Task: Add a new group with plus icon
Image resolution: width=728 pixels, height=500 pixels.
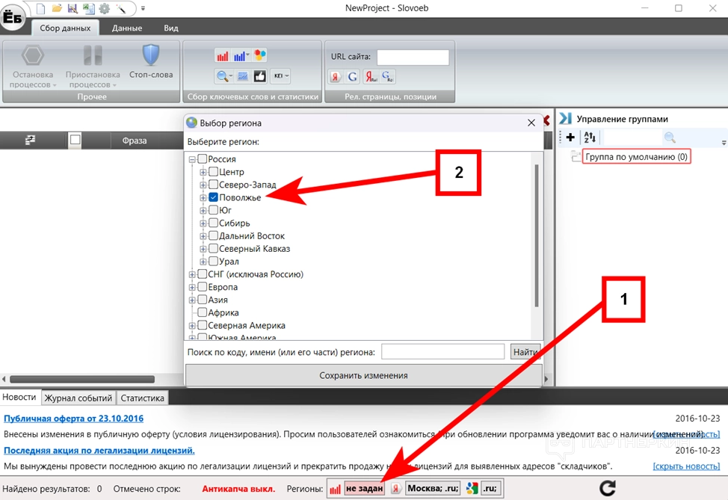Action: pyautogui.click(x=570, y=138)
